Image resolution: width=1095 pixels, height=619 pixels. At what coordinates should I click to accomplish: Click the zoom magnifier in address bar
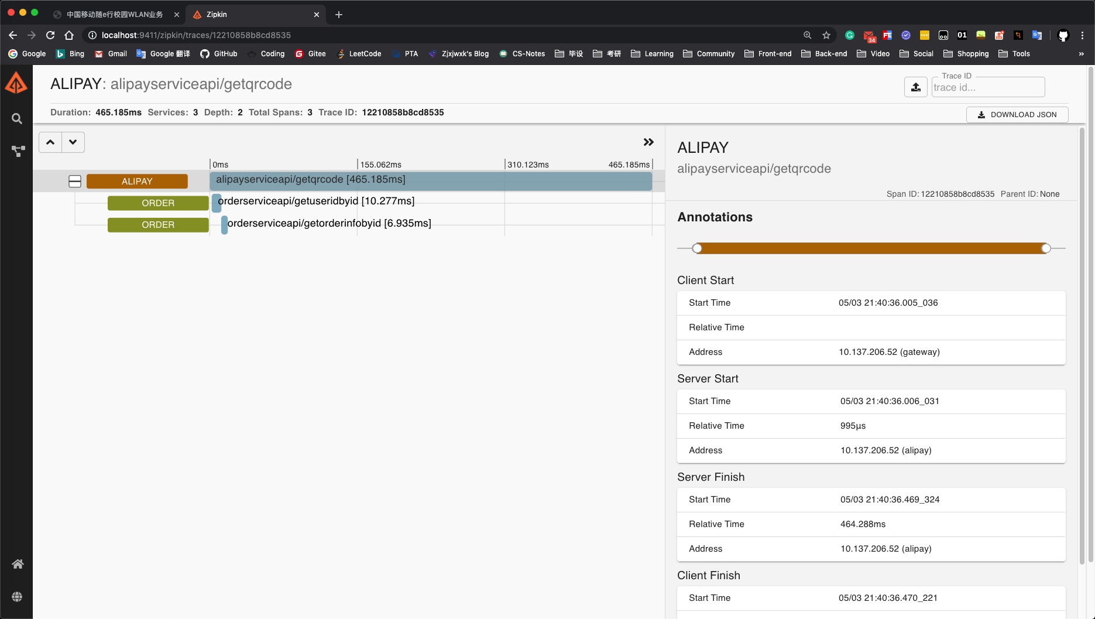click(808, 35)
